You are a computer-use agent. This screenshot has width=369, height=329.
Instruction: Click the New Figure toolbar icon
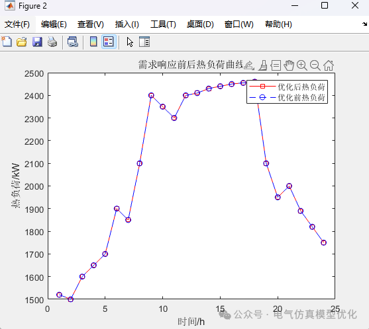point(7,42)
